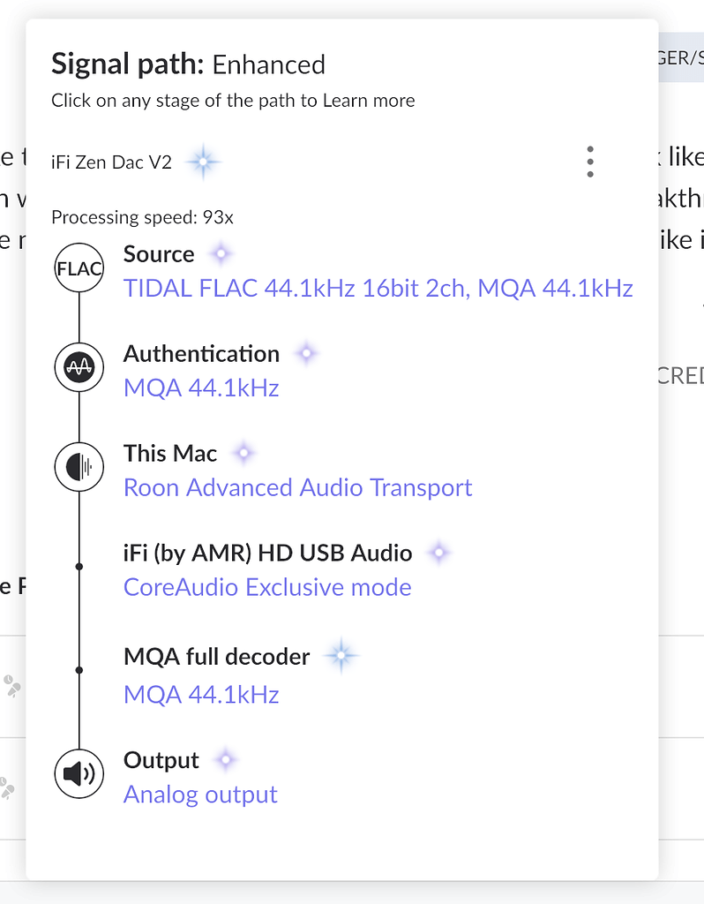Viewport: 704px width, 904px height.
Task: Click the This Mac speaker icon
Action: pos(79,467)
